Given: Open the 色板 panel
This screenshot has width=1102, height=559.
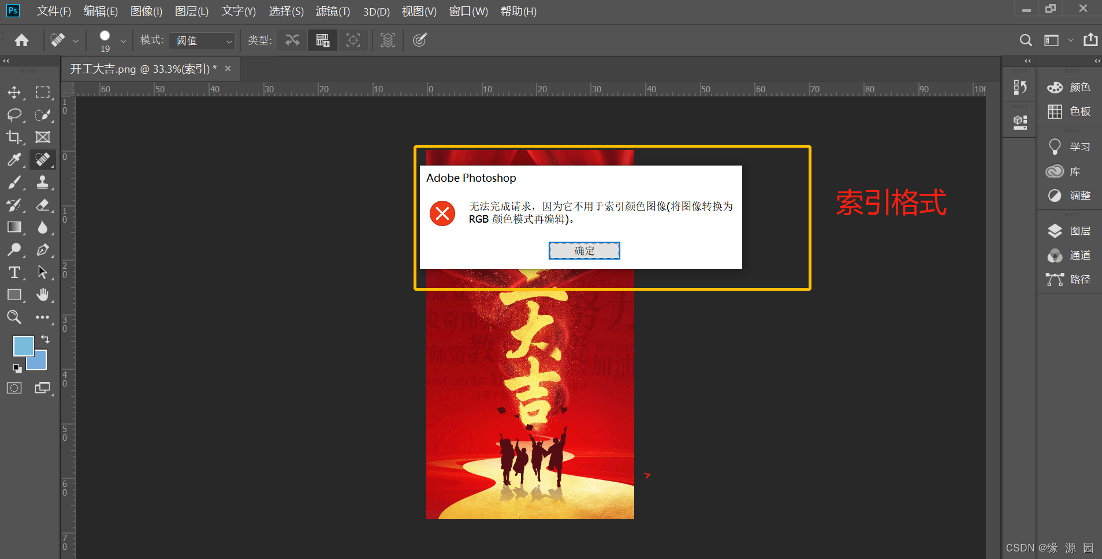Looking at the screenshot, I should 1069,111.
